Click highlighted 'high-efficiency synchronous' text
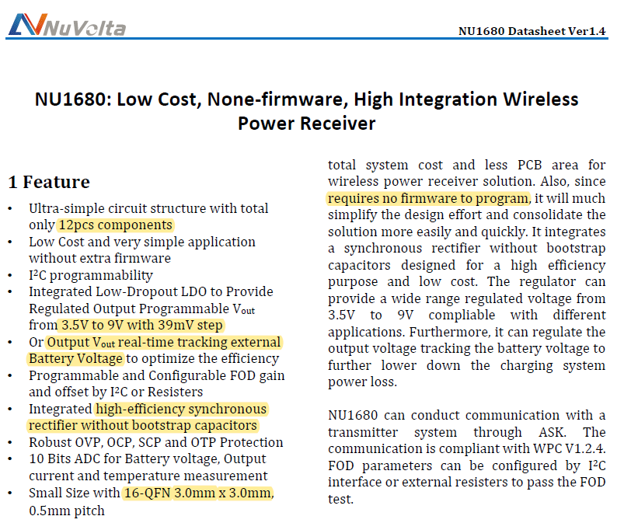Image resolution: width=617 pixels, height=523 pixels. 181,409
